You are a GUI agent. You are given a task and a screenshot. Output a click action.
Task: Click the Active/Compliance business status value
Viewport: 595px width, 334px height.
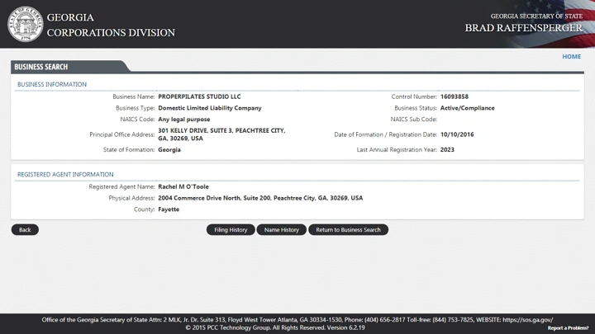pyautogui.click(x=467, y=108)
